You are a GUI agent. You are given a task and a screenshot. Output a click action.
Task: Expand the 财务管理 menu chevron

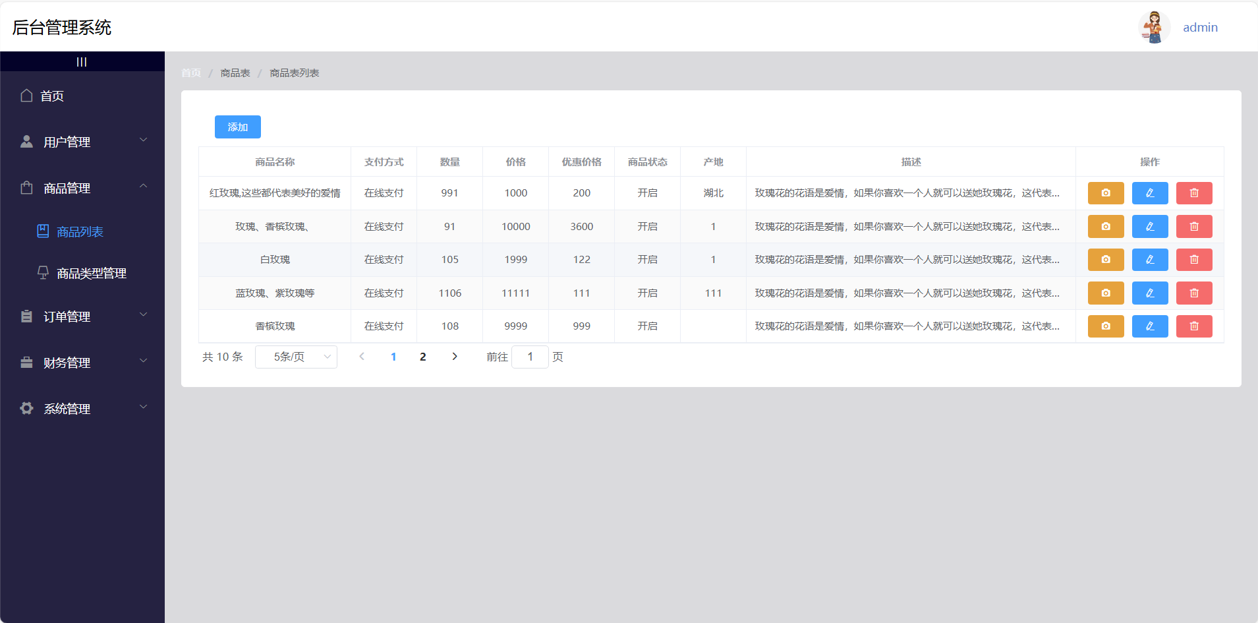(x=143, y=361)
